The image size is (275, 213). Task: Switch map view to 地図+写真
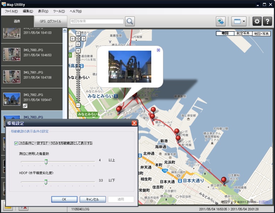point(261,34)
